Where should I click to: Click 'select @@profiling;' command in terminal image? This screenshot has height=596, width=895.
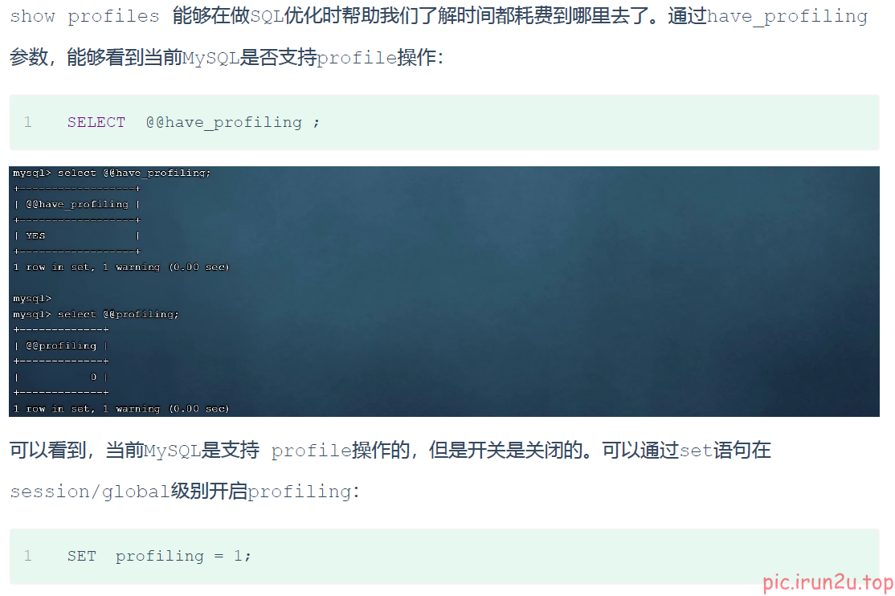click(x=118, y=314)
